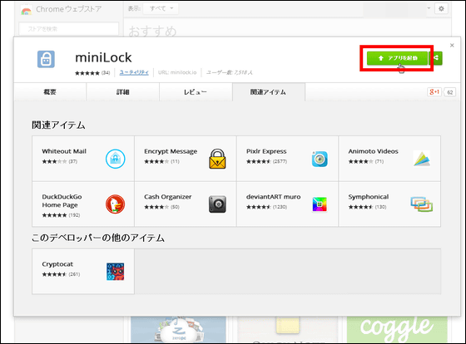Open the すべて display filter dropdown
The width and height of the screenshot is (466, 344).
161,8
